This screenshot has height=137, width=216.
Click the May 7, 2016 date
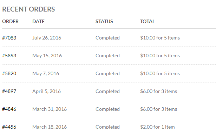(46, 73)
